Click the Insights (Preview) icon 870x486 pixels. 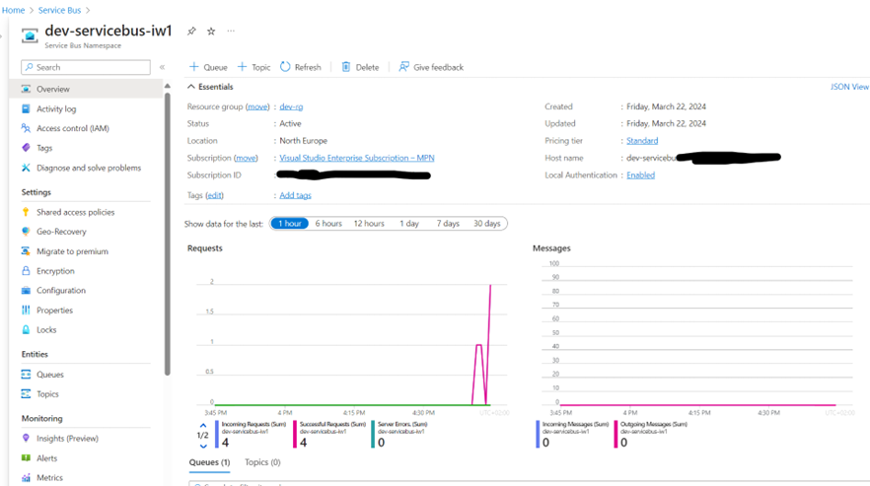click(26, 439)
